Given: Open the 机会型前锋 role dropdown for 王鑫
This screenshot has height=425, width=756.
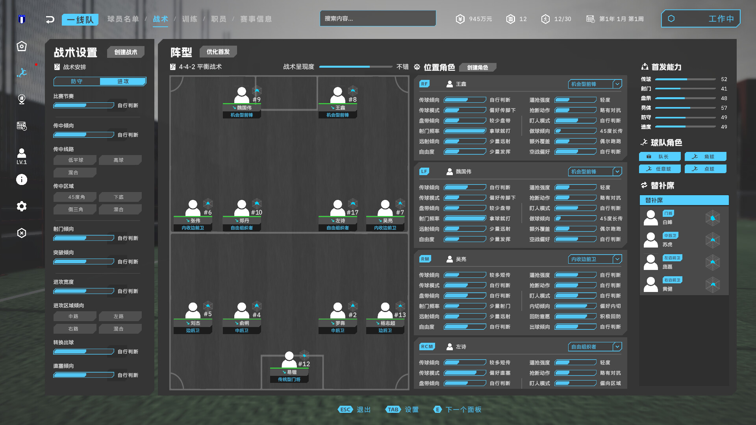Looking at the screenshot, I should coord(595,84).
